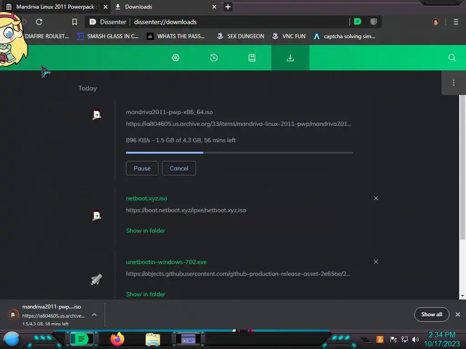Click the mandriva download progress bar
The width and height of the screenshot is (466, 349).
(x=239, y=153)
